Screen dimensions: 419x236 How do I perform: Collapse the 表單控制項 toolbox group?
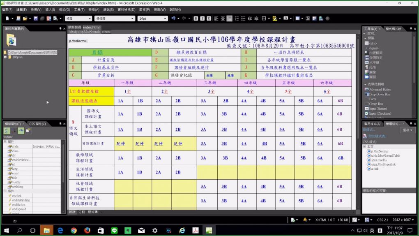[x=365, y=84]
